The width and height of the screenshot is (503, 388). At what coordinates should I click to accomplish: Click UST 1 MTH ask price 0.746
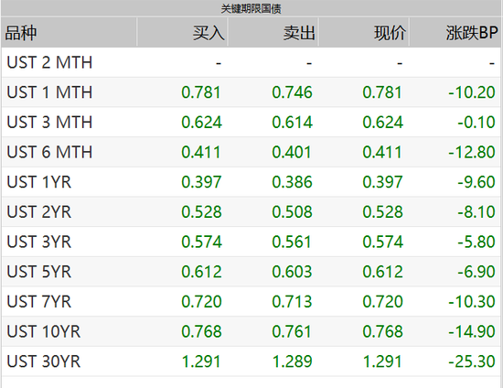tap(292, 92)
